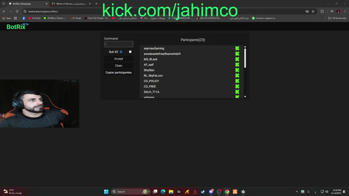Go back using the browser back arrow
This screenshot has width=349, height=196.
coord(4,11)
